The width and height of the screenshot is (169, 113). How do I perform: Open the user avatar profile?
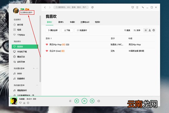(16, 11)
